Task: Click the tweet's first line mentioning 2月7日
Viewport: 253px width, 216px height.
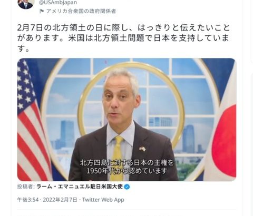Action: click(124, 28)
